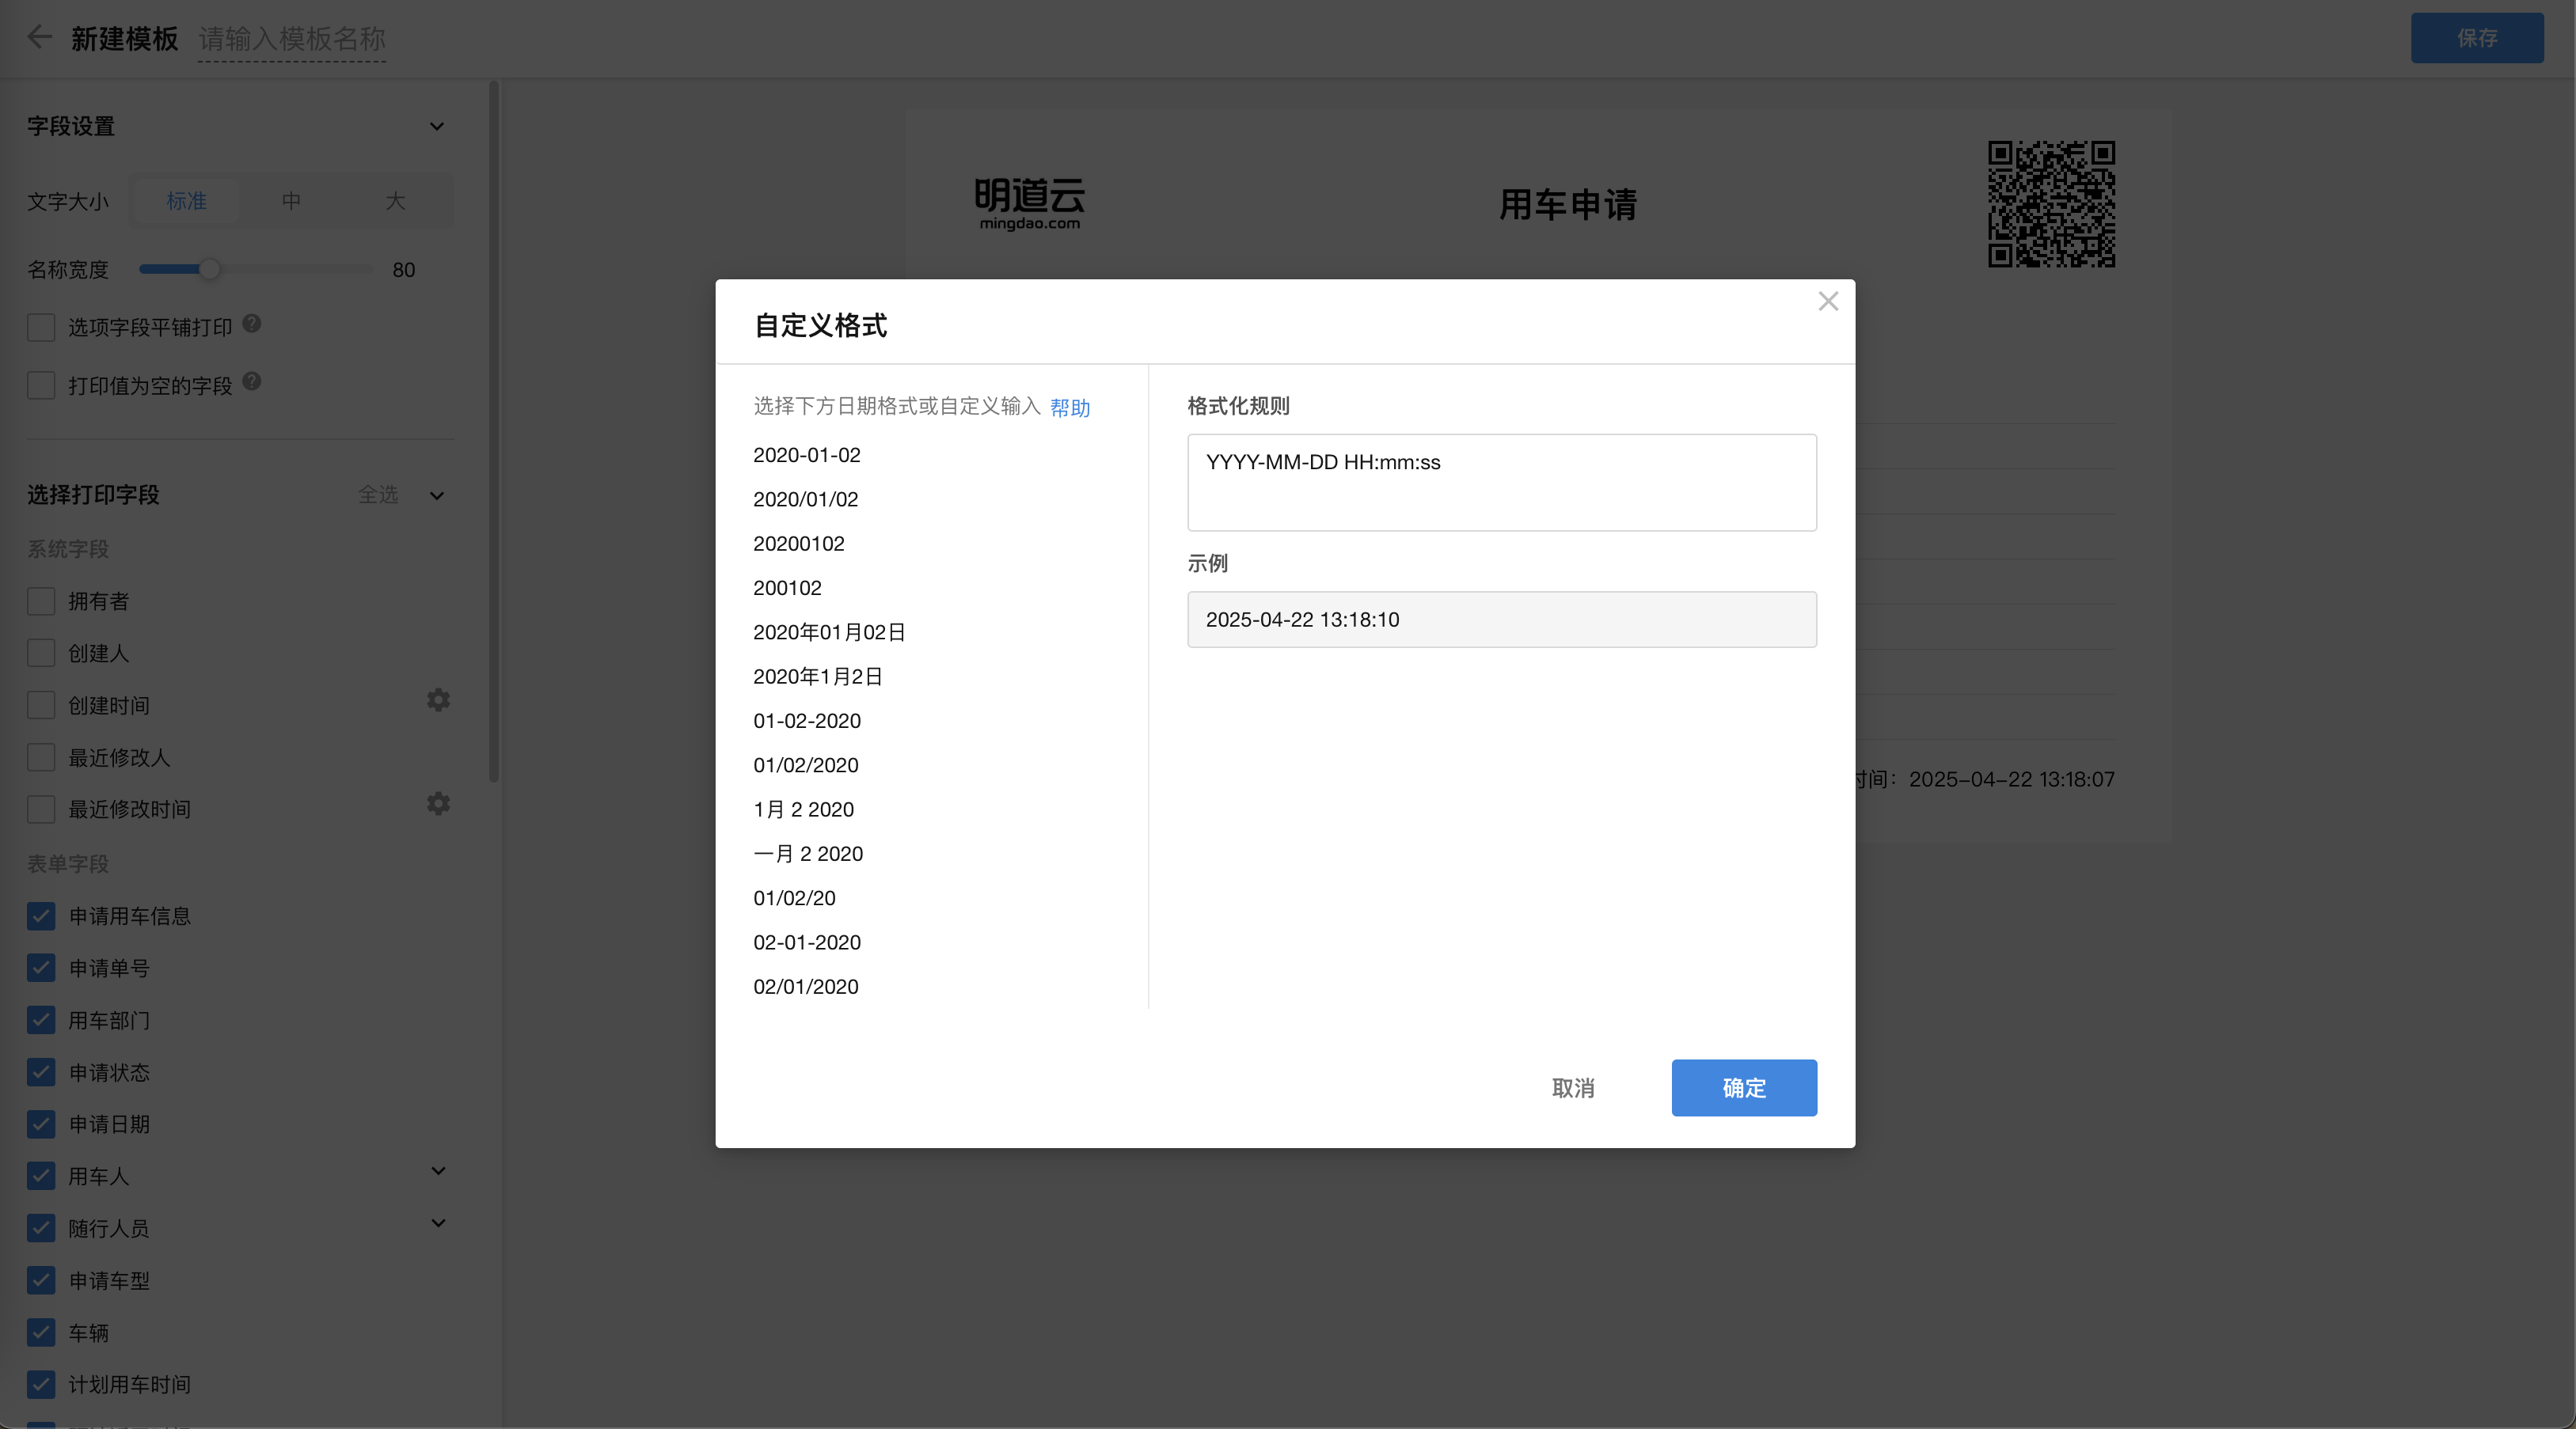The height and width of the screenshot is (1429, 2576).
Task: Click 保存 button at top right
Action: click(2477, 38)
